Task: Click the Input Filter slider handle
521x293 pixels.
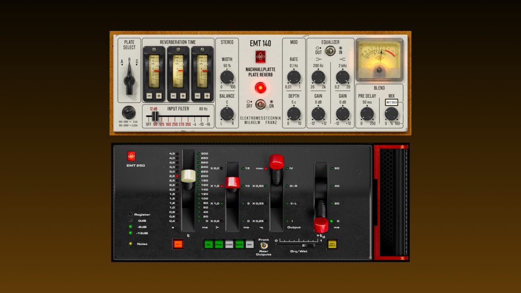Action: tap(155, 116)
